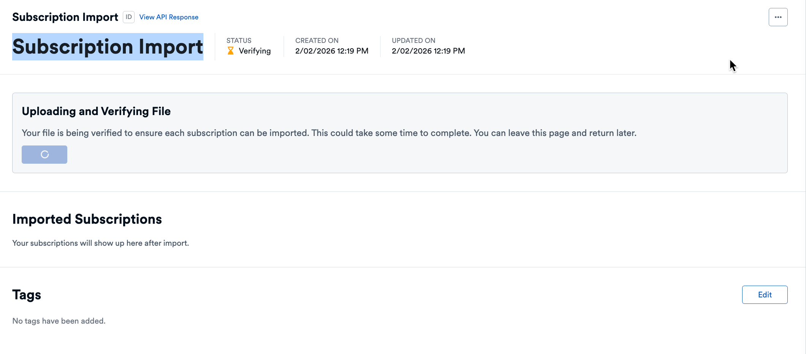Click the orange status indicator beside Verifying
Screen dimensions: 806x354
230,50
